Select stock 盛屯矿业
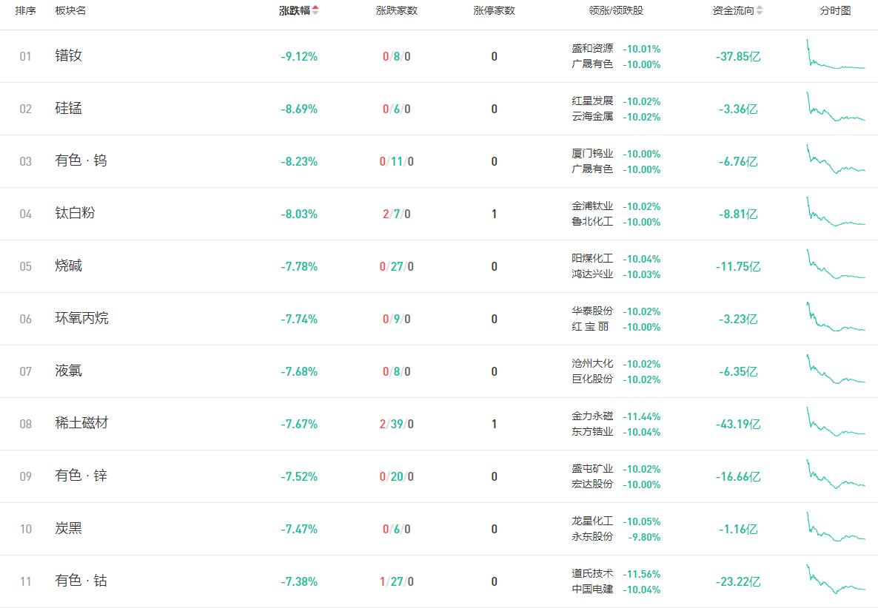This screenshot has height=608, width=878. 592,469
